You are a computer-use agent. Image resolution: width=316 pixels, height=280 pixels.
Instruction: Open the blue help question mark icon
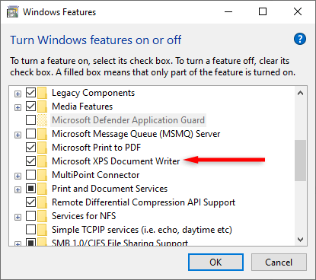coord(300,39)
